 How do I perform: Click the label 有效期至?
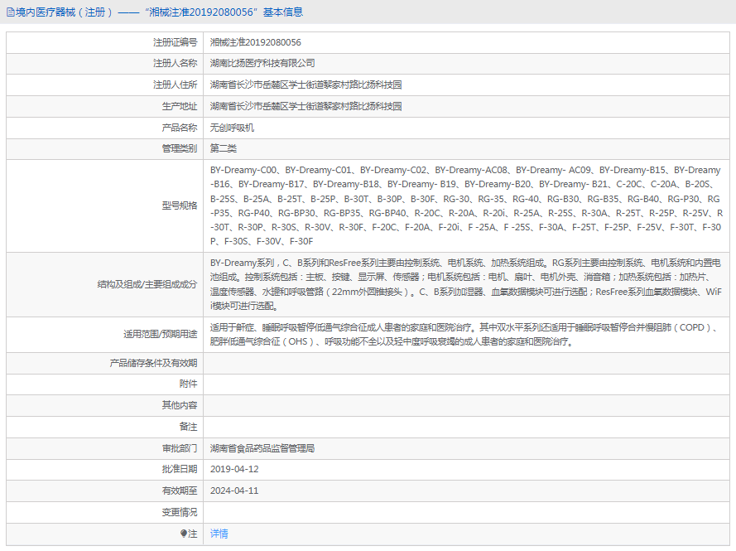click(180, 491)
